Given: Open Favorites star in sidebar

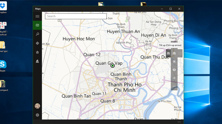Looking at the screenshot, I should coord(37,52).
